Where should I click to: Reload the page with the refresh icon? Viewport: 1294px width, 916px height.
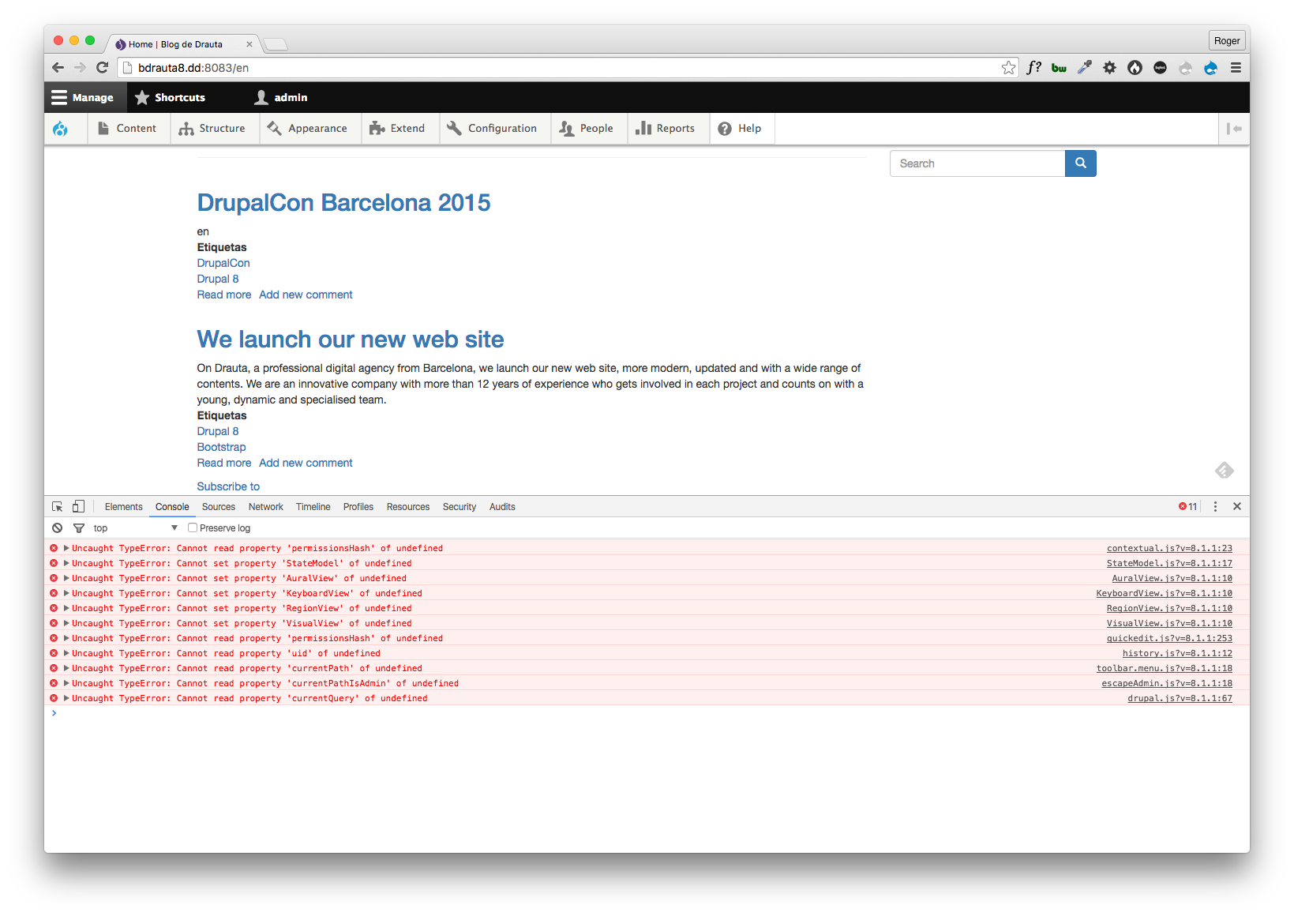[102, 68]
